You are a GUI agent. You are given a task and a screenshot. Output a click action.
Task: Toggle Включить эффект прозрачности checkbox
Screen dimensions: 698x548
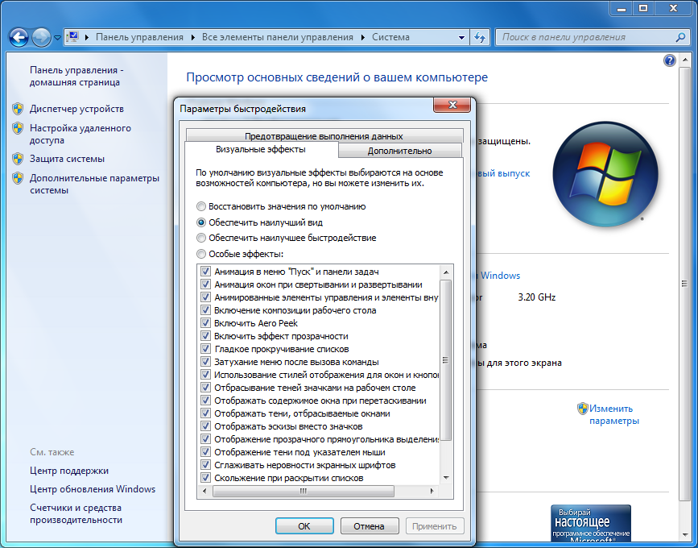pyautogui.click(x=205, y=336)
